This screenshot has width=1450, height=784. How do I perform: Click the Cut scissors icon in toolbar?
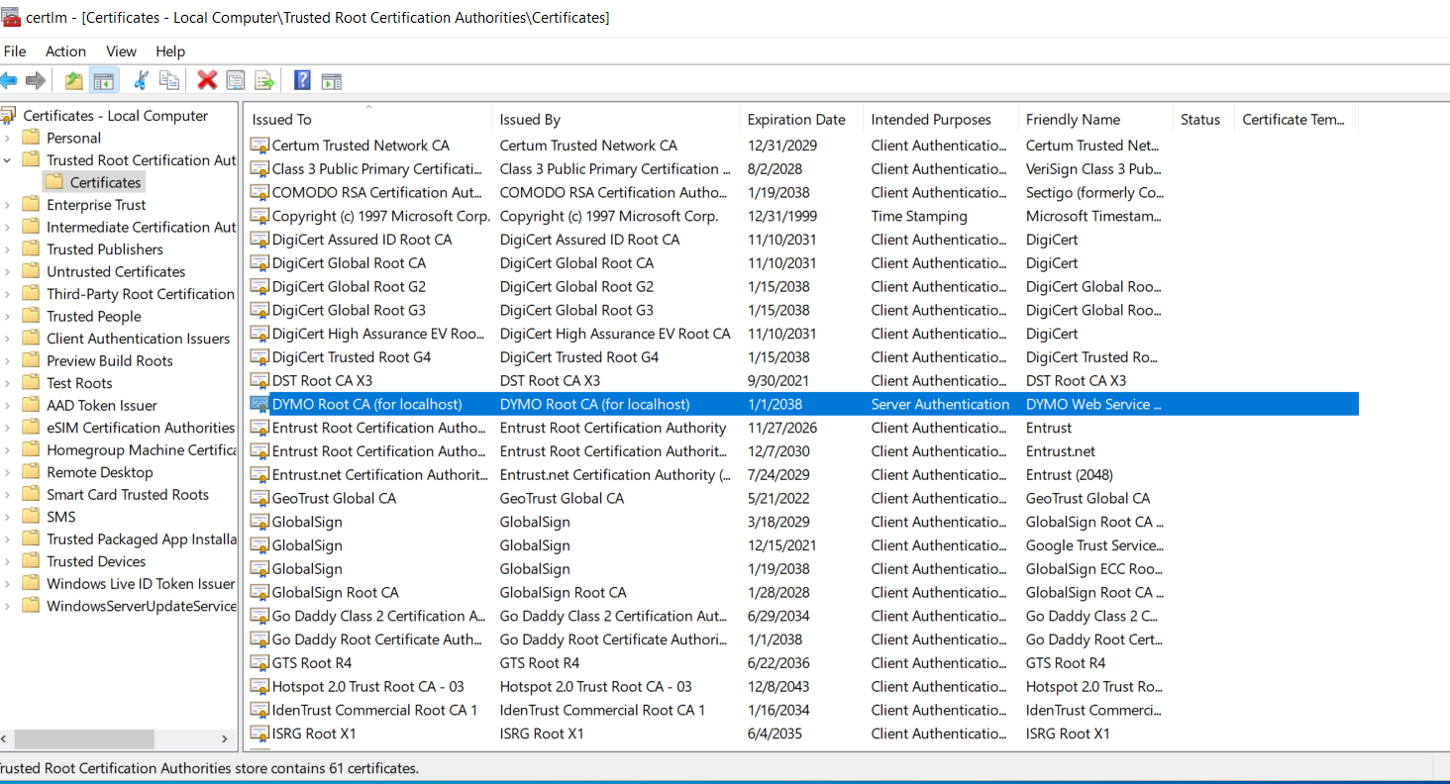[141, 81]
